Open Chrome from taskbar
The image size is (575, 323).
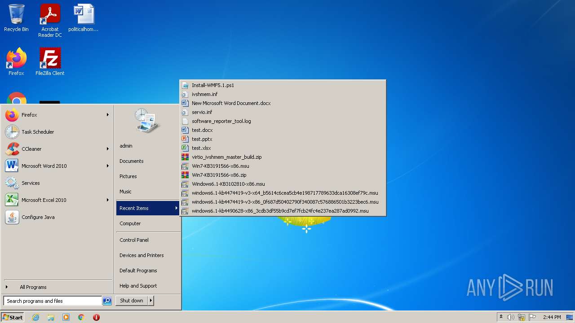point(81,317)
